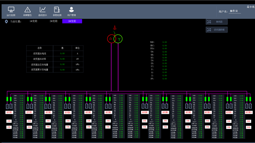Click 关机 under 逆变器5
The height and width of the screenshot is (143, 255).
coord(89,121)
